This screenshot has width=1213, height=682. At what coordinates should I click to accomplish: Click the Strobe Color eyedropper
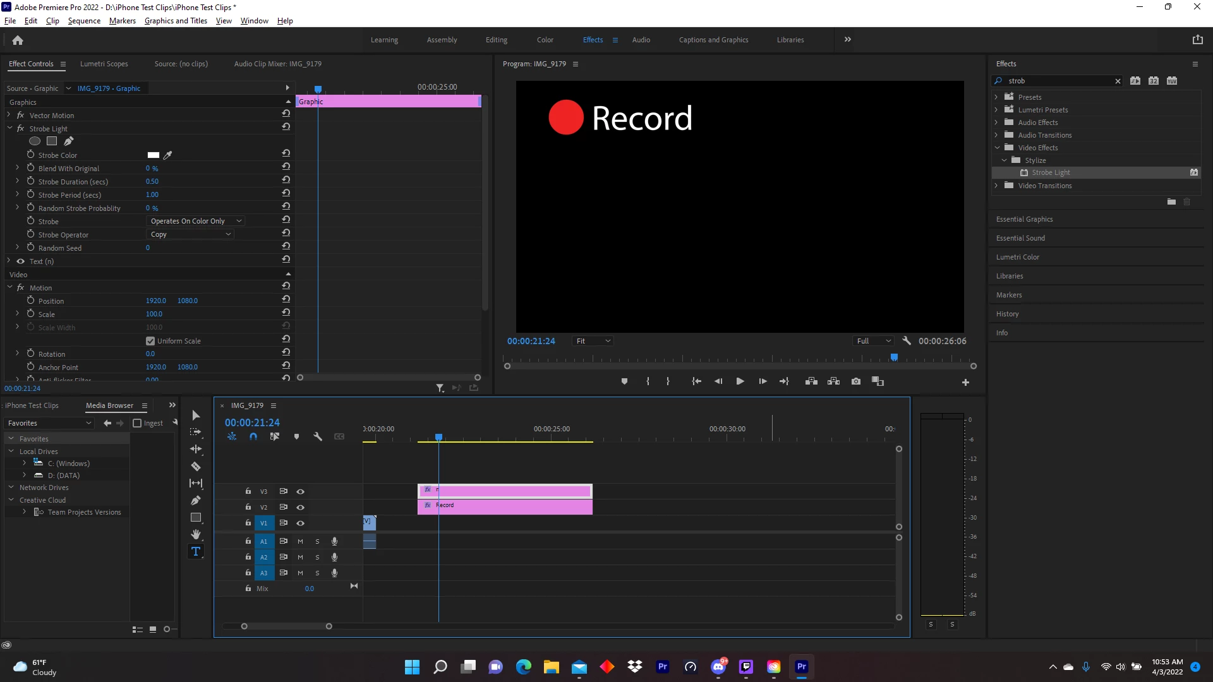point(168,155)
